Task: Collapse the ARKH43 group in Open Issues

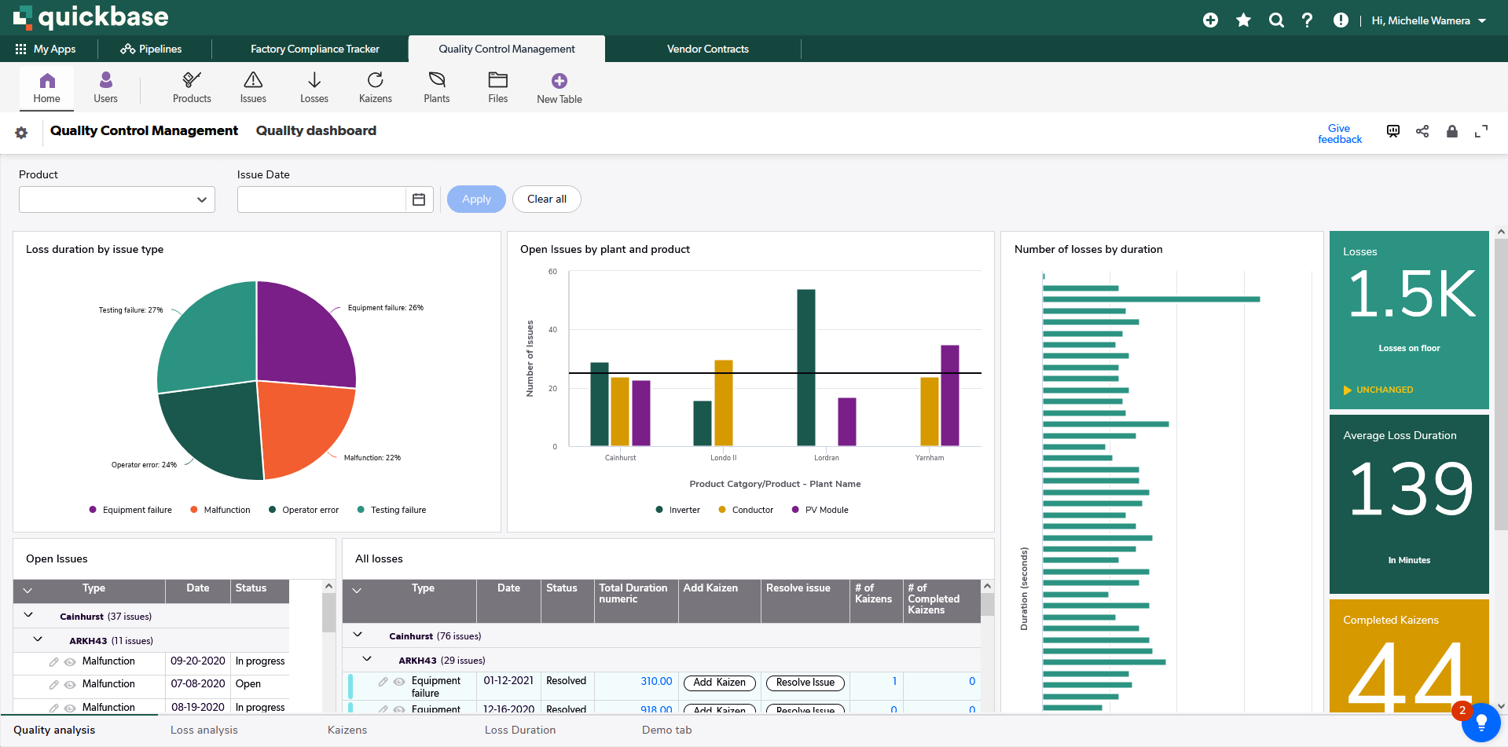Action: click(x=38, y=640)
